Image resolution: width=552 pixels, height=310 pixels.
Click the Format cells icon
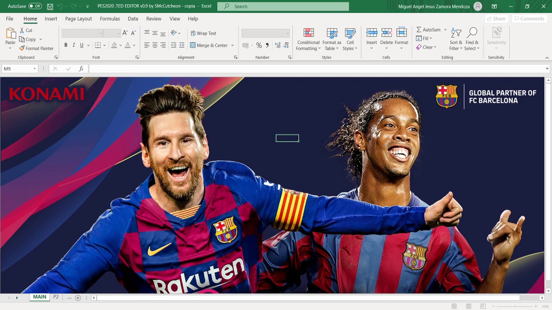point(401,33)
